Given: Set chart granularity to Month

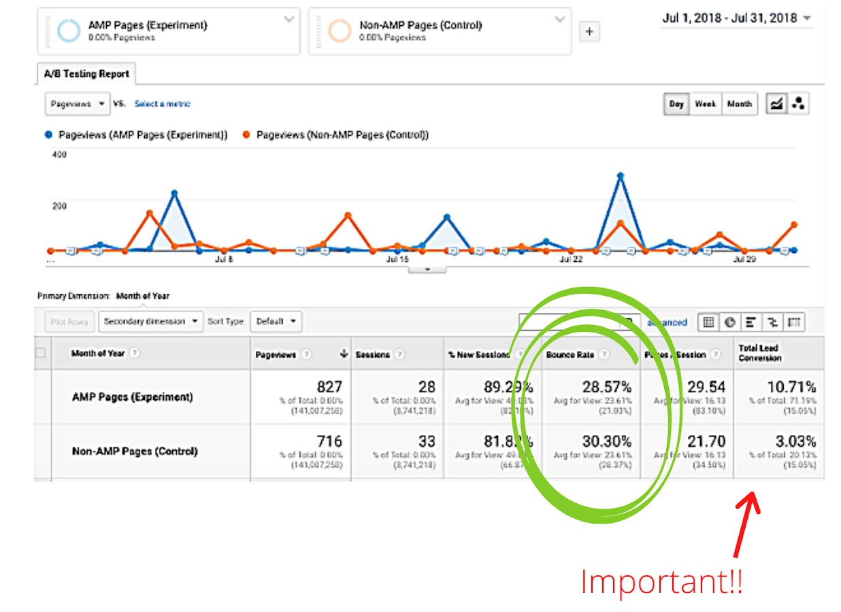Looking at the screenshot, I should [739, 104].
